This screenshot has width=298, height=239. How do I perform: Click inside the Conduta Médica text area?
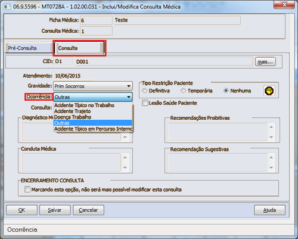click(72, 162)
